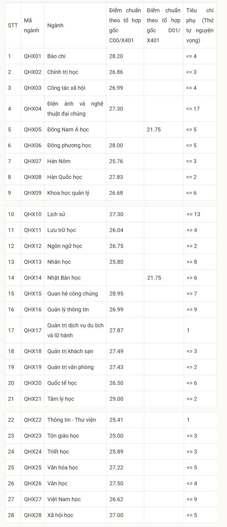
Task: Select the Ngành column header
Action: pyautogui.click(x=75, y=25)
